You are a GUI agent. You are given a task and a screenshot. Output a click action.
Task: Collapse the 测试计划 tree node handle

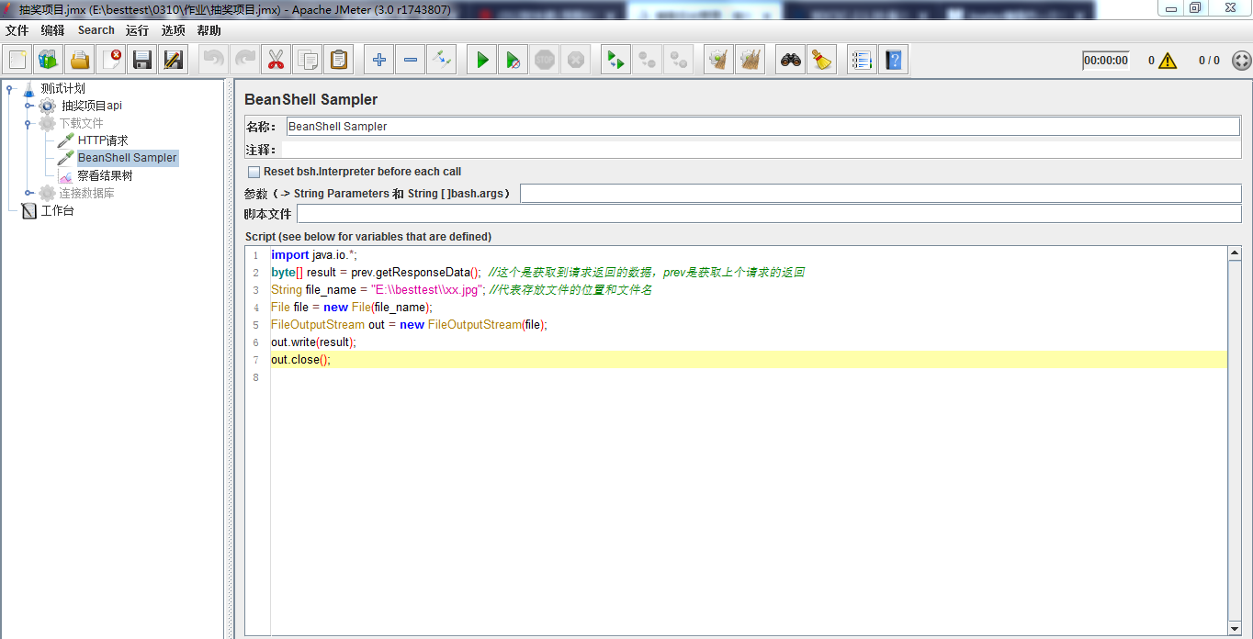tap(10, 89)
